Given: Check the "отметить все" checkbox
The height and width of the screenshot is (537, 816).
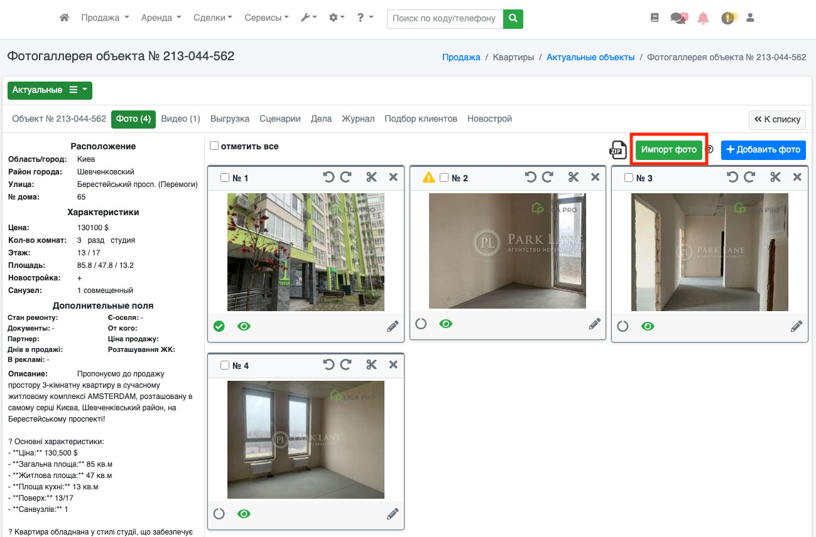Looking at the screenshot, I should [x=214, y=146].
